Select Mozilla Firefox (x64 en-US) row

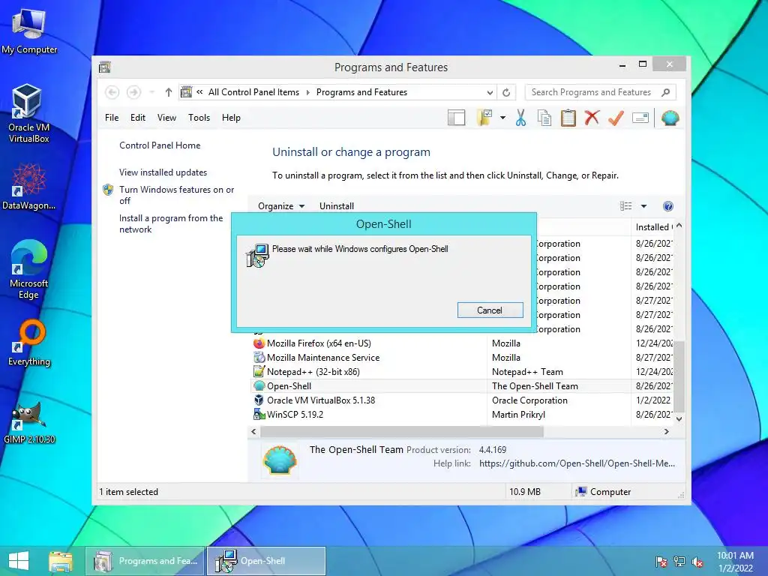[463, 343]
